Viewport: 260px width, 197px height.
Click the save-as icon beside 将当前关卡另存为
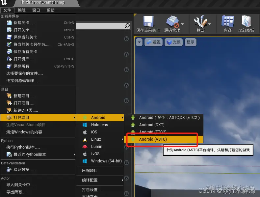pos(9,44)
